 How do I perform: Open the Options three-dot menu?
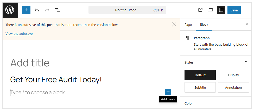[247, 10]
